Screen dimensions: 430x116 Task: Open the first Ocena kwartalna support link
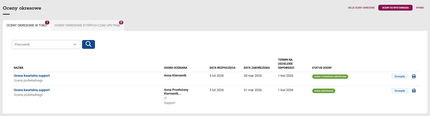coord(32,76)
